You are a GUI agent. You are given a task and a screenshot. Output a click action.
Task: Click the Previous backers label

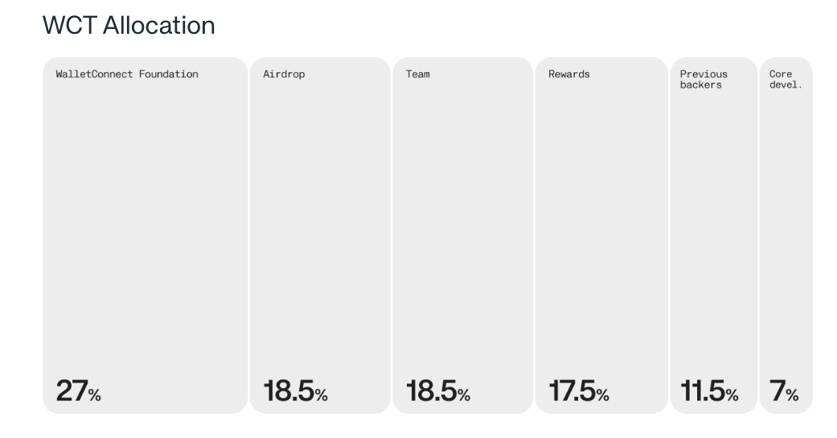(704, 80)
